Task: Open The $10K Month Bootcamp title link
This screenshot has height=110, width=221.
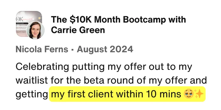Action: click(x=118, y=25)
